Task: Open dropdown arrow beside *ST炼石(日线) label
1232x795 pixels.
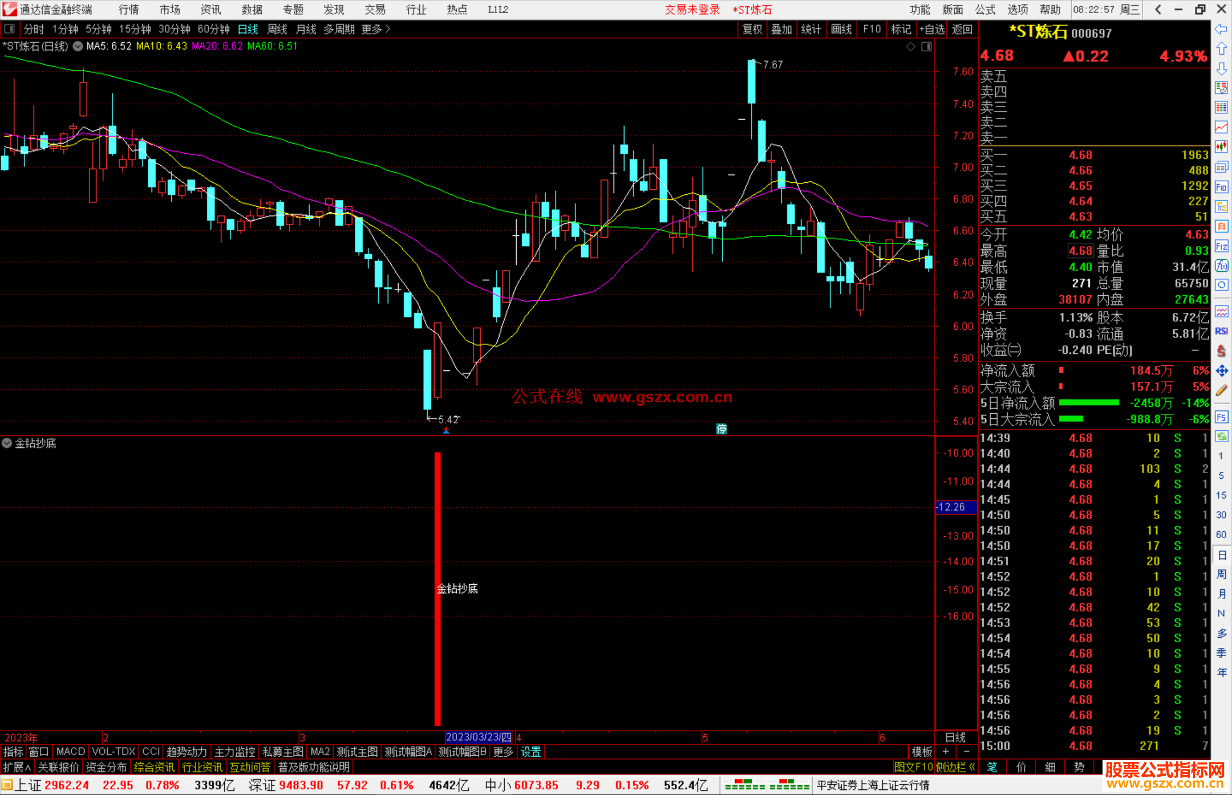Action: [78, 47]
